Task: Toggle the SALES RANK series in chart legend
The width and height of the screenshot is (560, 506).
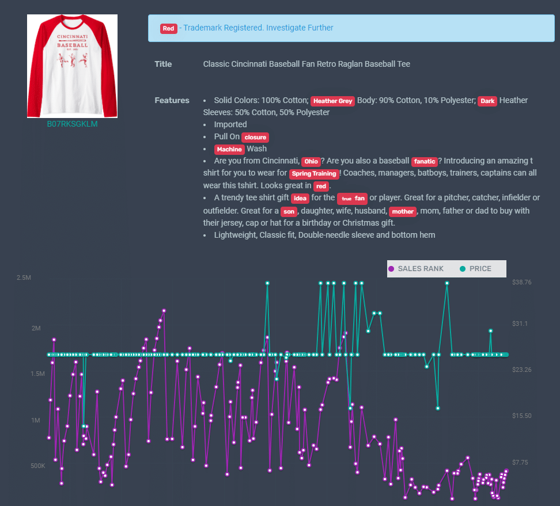Action: pyautogui.click(x=416, y=269)
